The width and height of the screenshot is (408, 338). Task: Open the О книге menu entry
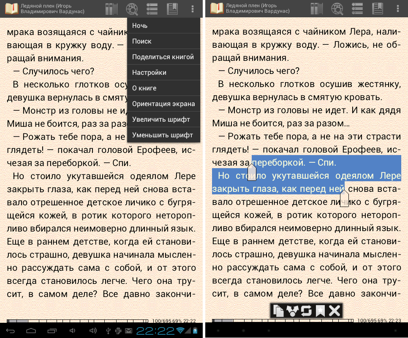click(163, 88)
